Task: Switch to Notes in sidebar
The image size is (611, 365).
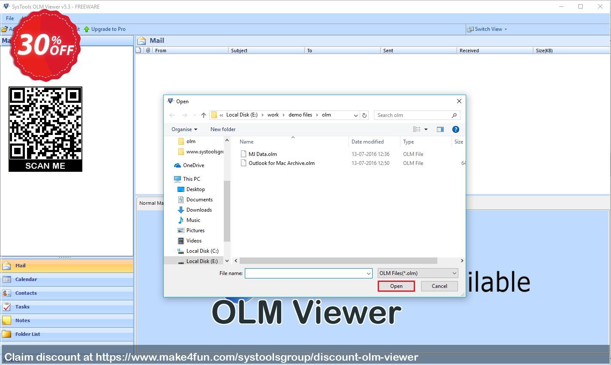Action: [67, 320]
